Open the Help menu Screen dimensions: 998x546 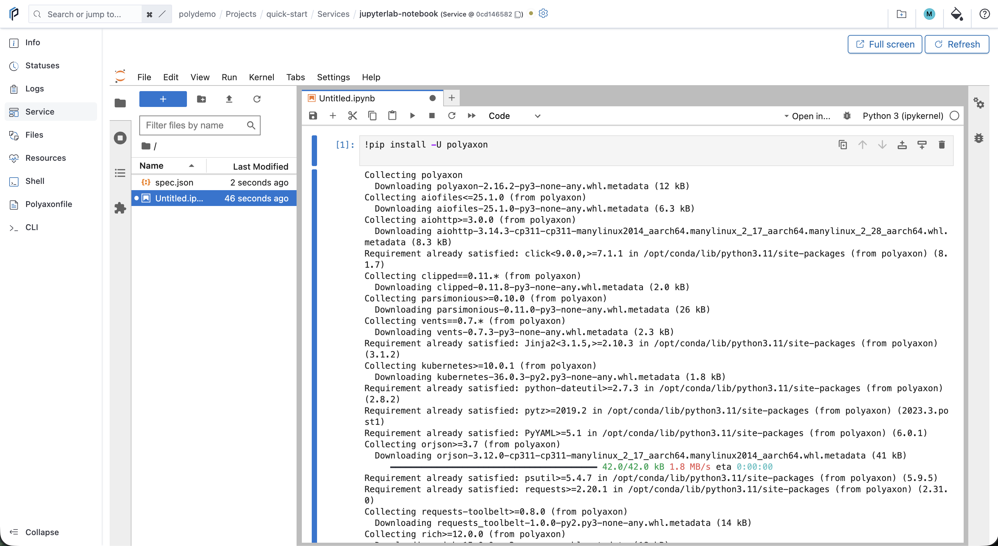(x=371, y=77)
